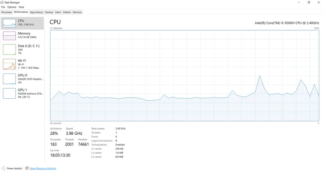The image size is (323, 173).
Task: Select GPU 1 NVIDIA GeForce graph icon
Action: [9, 93]
